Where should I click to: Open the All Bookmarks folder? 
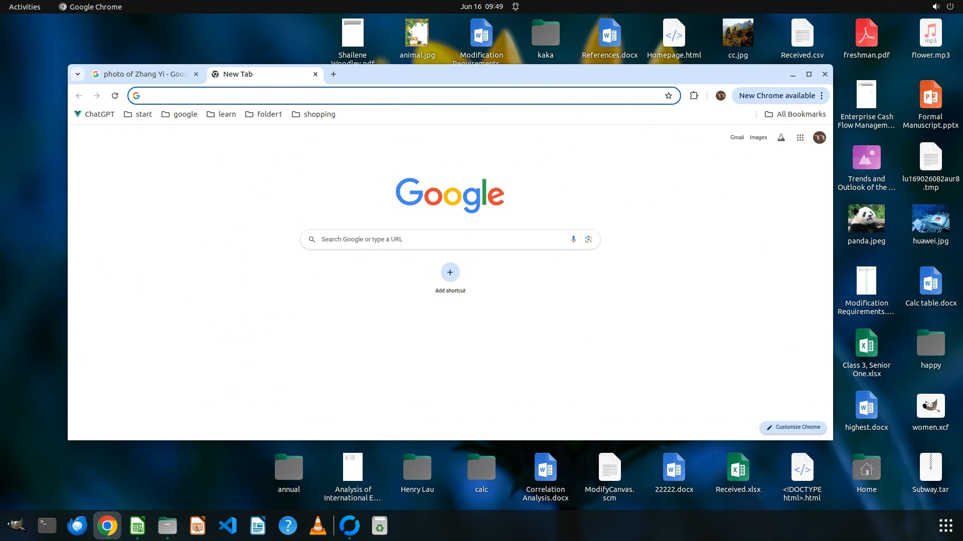[795, 114]
